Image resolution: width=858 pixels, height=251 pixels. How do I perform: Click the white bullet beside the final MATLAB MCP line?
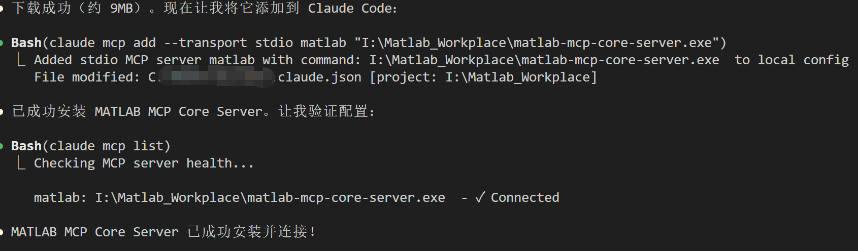pyautogui.click(x=2, y=232)
